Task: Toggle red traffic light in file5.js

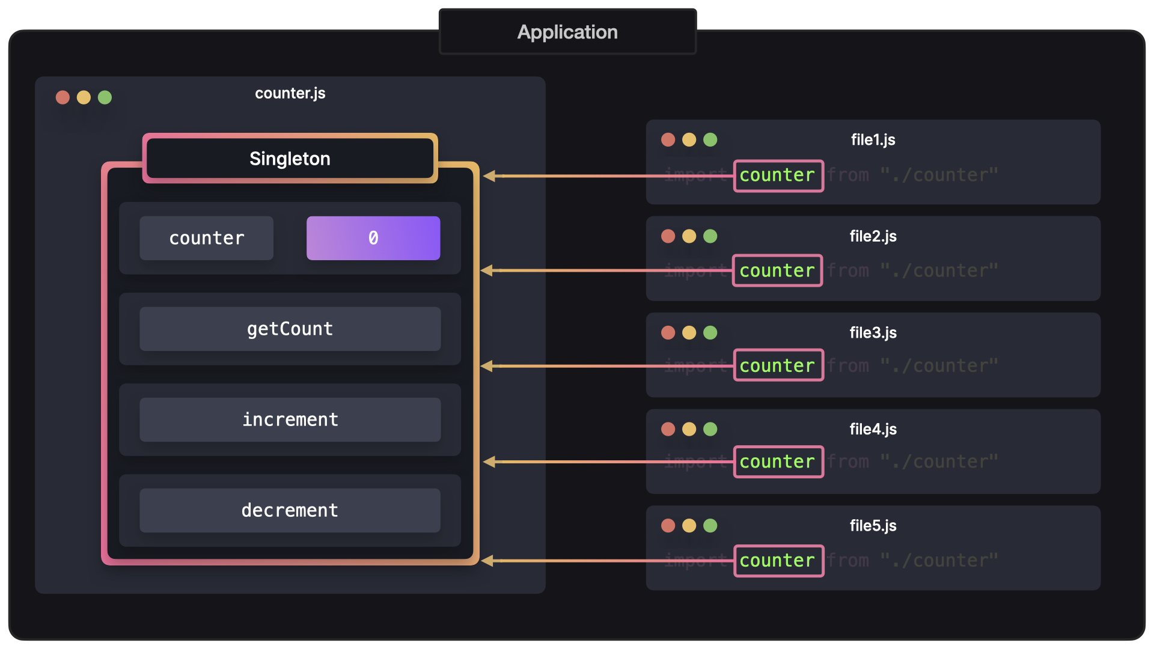Action: click(x=668, y=525)
